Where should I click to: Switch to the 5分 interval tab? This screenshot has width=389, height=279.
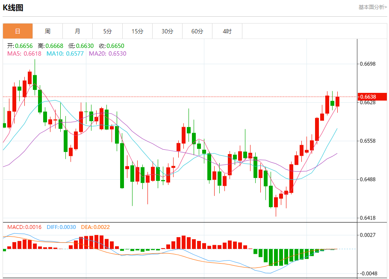107,31
